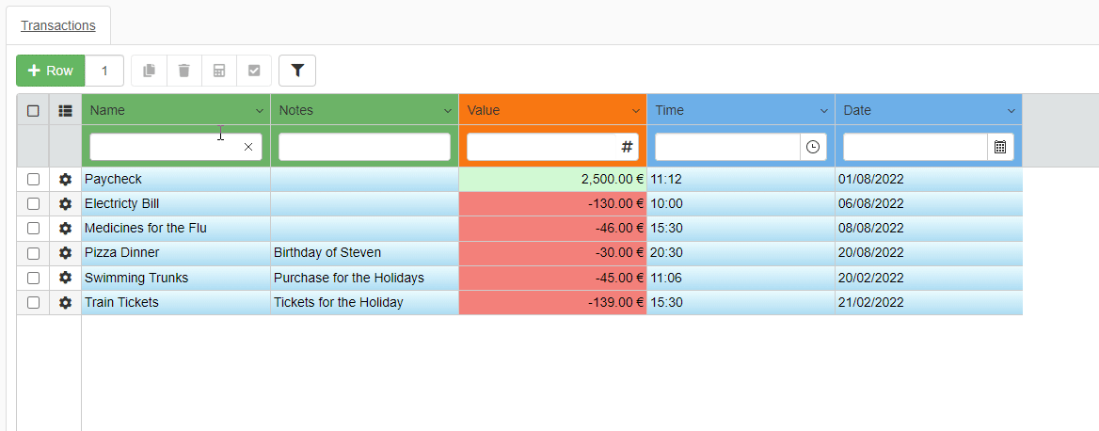Clear the Name filter with X

click(248, 147)
